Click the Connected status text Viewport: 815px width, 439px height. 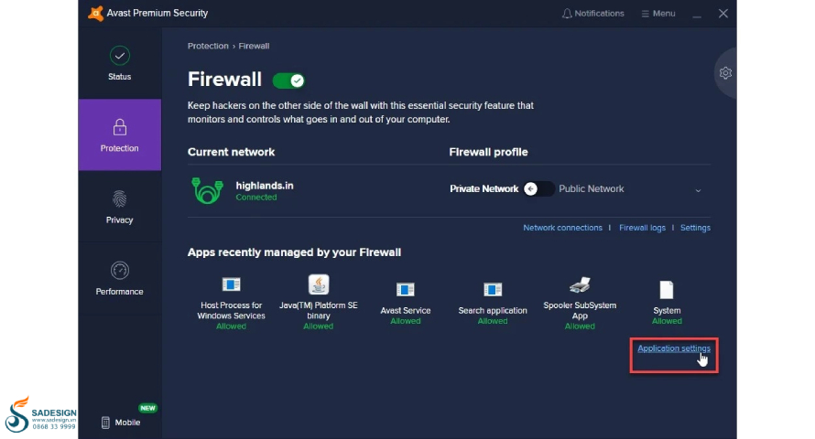[256, 198]
